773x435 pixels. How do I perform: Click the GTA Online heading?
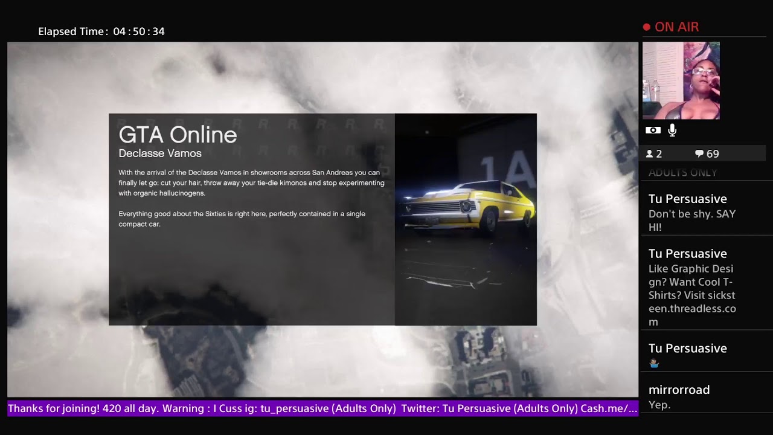[x=178, y=135]
